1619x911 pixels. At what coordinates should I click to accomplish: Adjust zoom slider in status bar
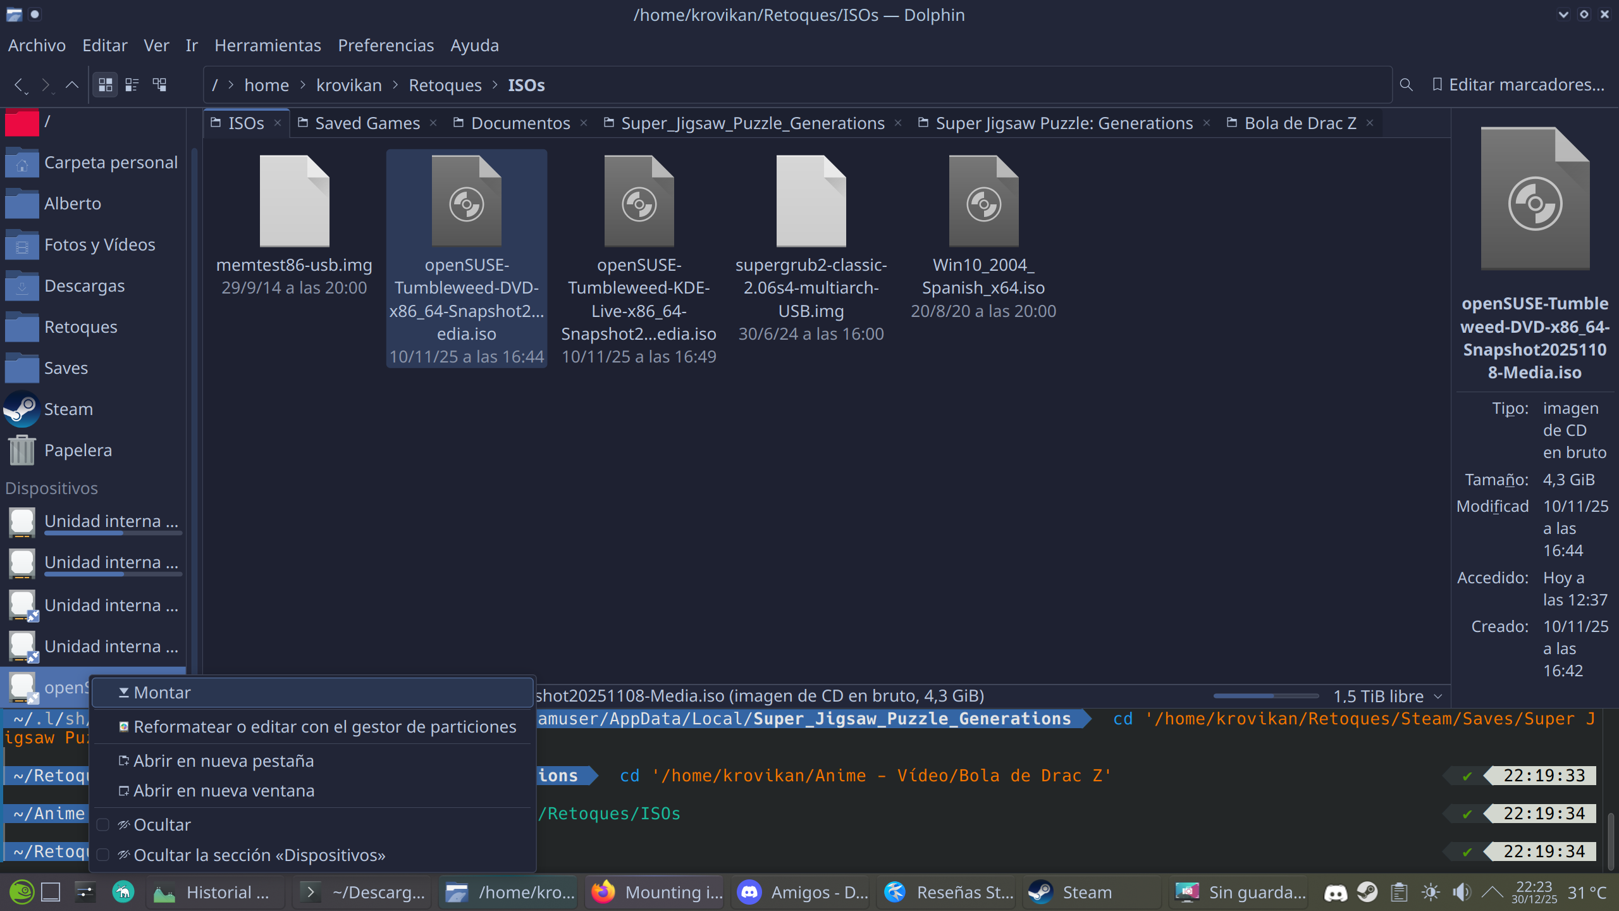pyautogui.click(x=1265, y=697)
